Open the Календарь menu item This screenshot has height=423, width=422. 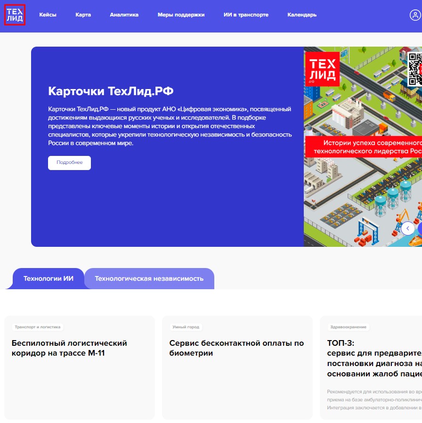tap(302, 15)
